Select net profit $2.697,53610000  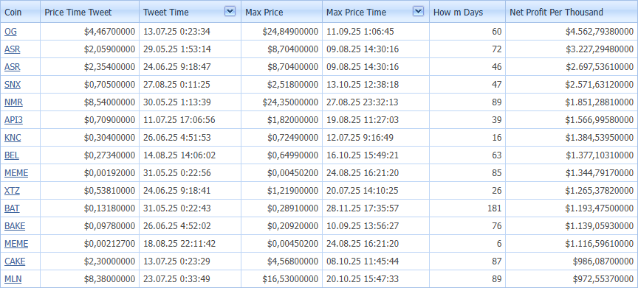tap(572, 66)
